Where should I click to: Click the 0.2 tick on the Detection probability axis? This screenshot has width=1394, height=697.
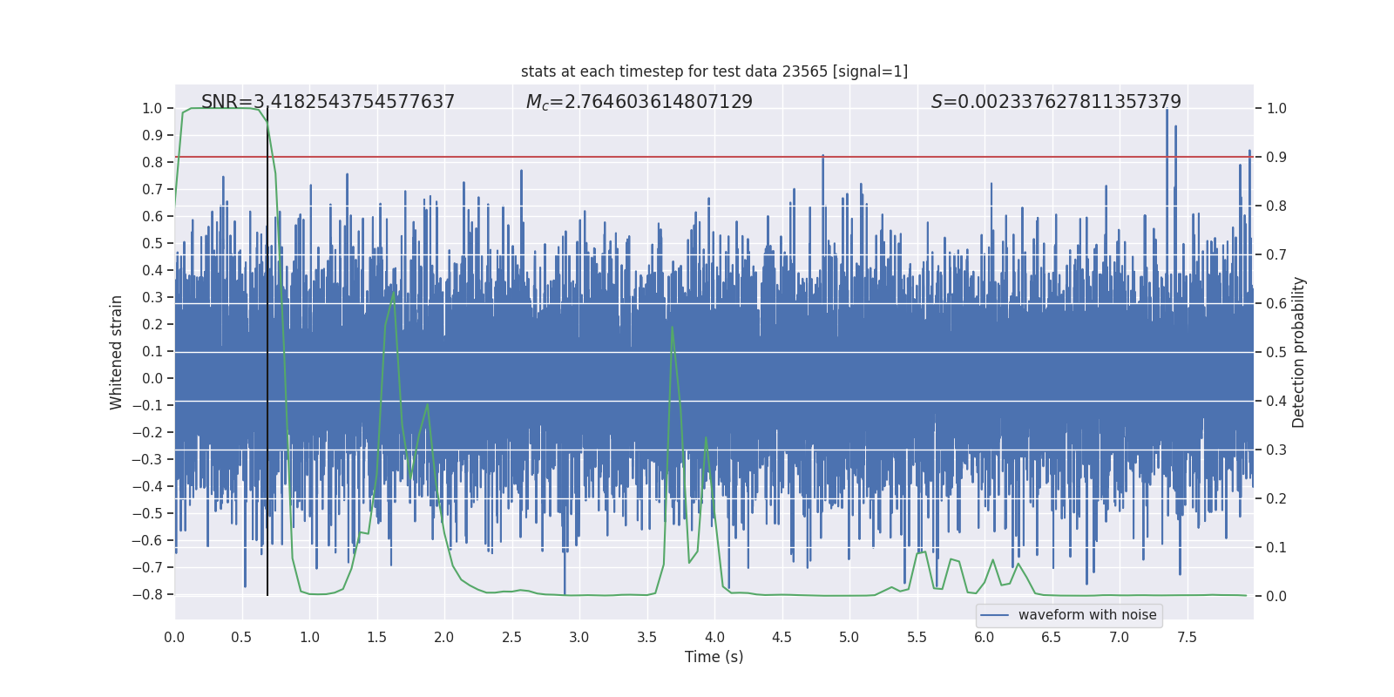coord(1276,499)
